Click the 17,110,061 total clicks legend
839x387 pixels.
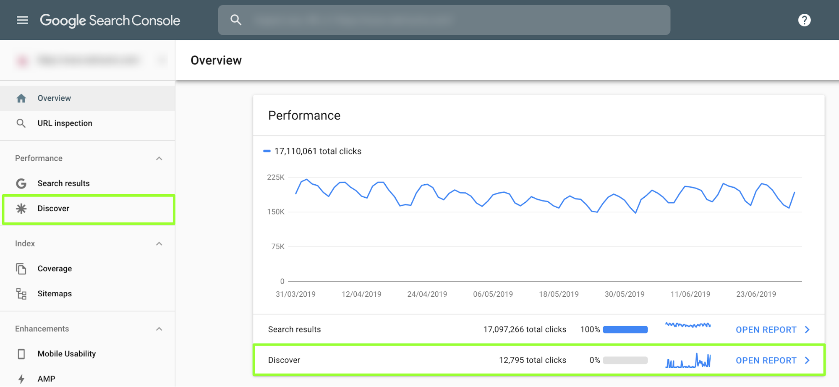[312, 151]
